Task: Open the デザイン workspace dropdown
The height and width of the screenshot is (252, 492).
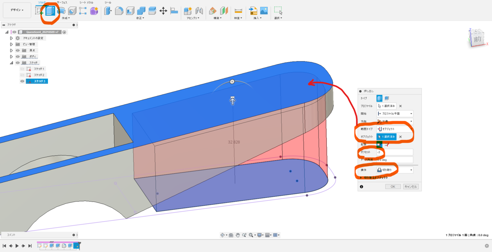Action: tap(17, 10)
